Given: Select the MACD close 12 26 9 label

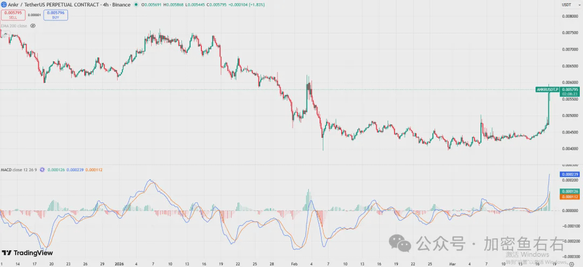Looking at the screenshot, I should (18, 170).
